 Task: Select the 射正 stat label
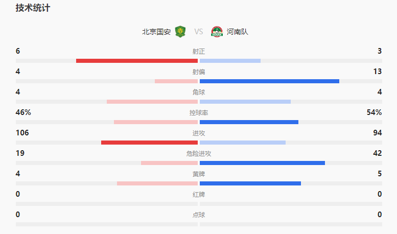click(x=199, y=52)
